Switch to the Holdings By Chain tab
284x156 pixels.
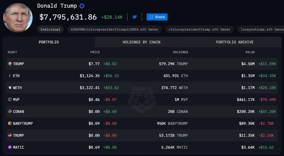141,42
